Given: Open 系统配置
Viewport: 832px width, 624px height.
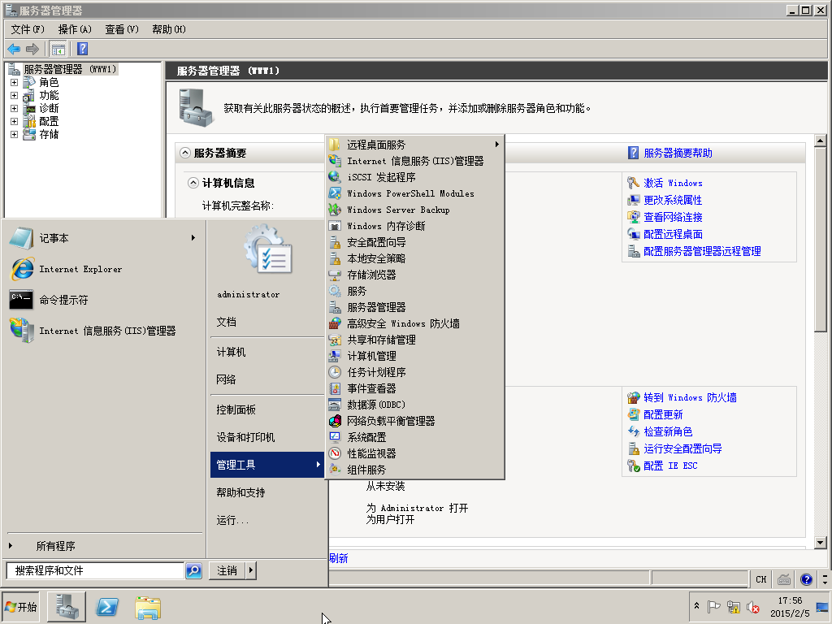Looking at the screenshot, I should 414,437.
